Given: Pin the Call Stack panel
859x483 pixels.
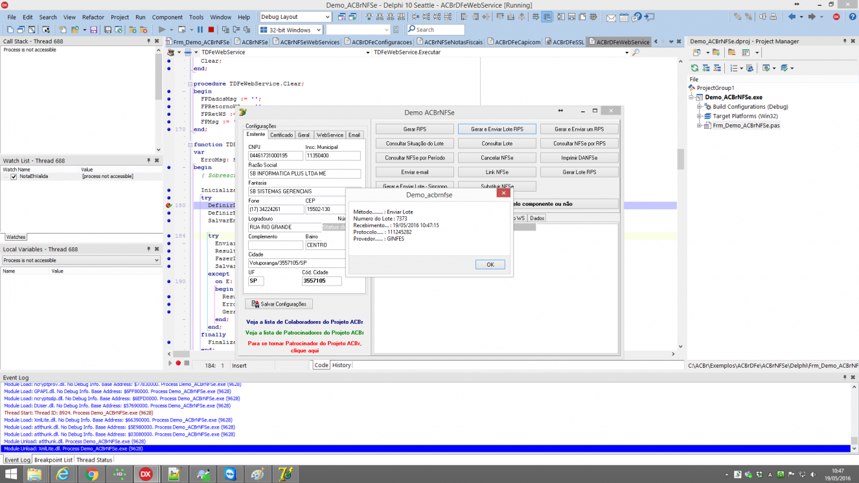Looking at the screenshot, I should [x=149, y=41].
